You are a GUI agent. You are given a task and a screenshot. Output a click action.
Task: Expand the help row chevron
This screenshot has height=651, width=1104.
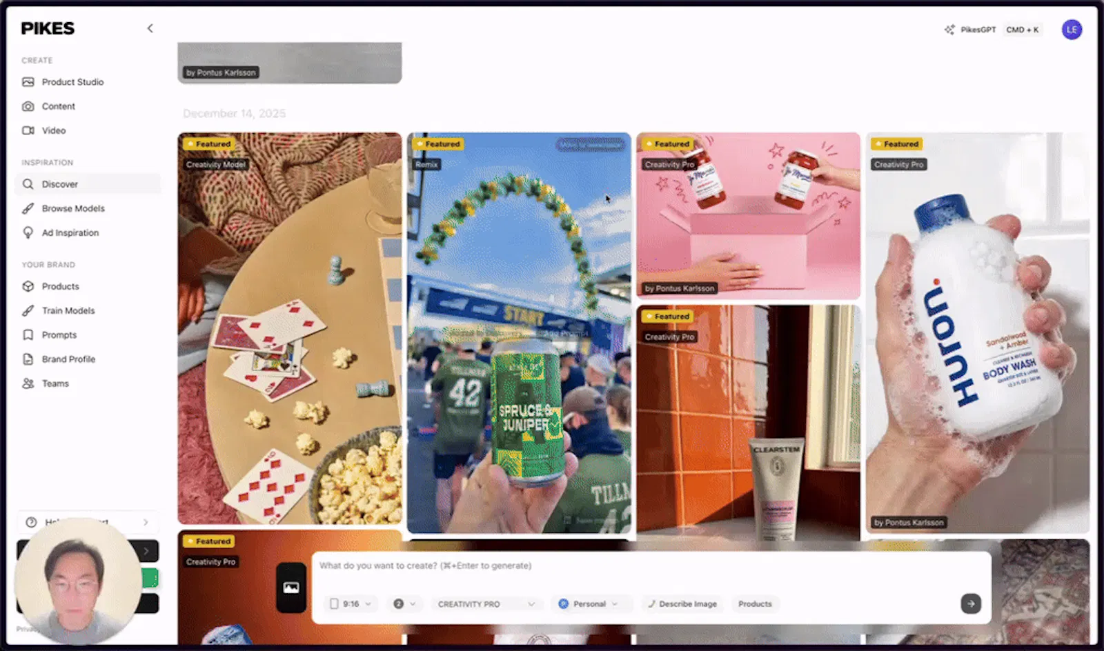click(x=146, y=522)
